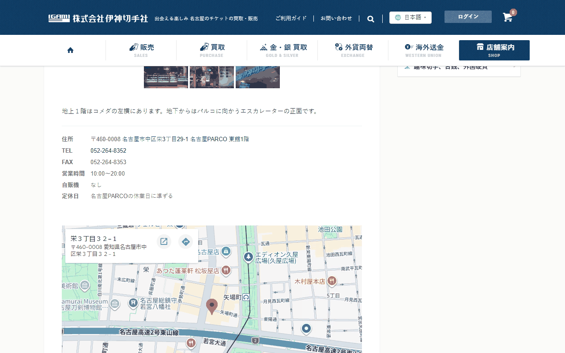Screen dimensions: 565x353
Task: Click the FAX number 052-264-8353
Action: point(108,162)
